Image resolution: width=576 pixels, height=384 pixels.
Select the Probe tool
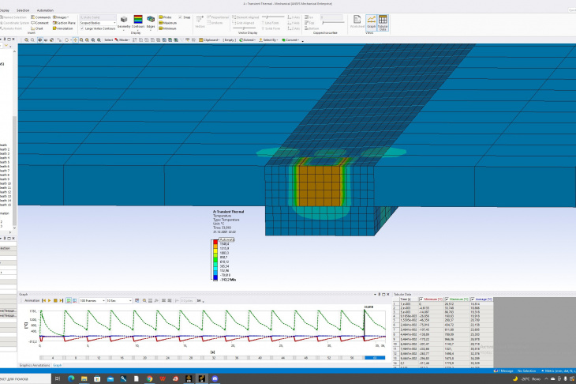pyautogui.click(x=166, y=17)
